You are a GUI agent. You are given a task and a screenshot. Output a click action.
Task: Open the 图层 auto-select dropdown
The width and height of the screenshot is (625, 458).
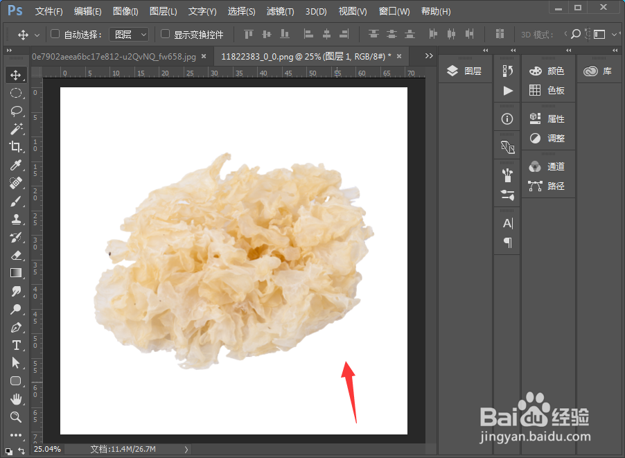(129, 35)
